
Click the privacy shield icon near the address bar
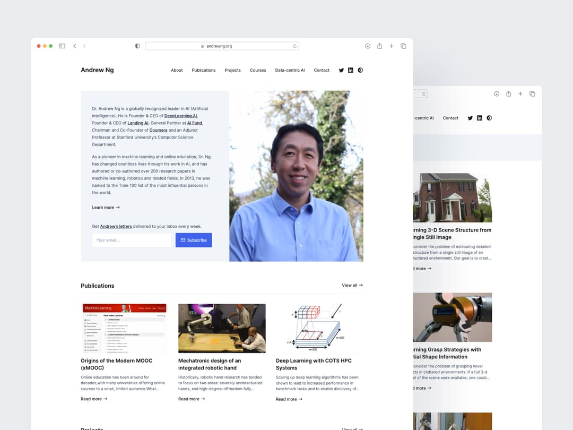click(x=137, y=46)
